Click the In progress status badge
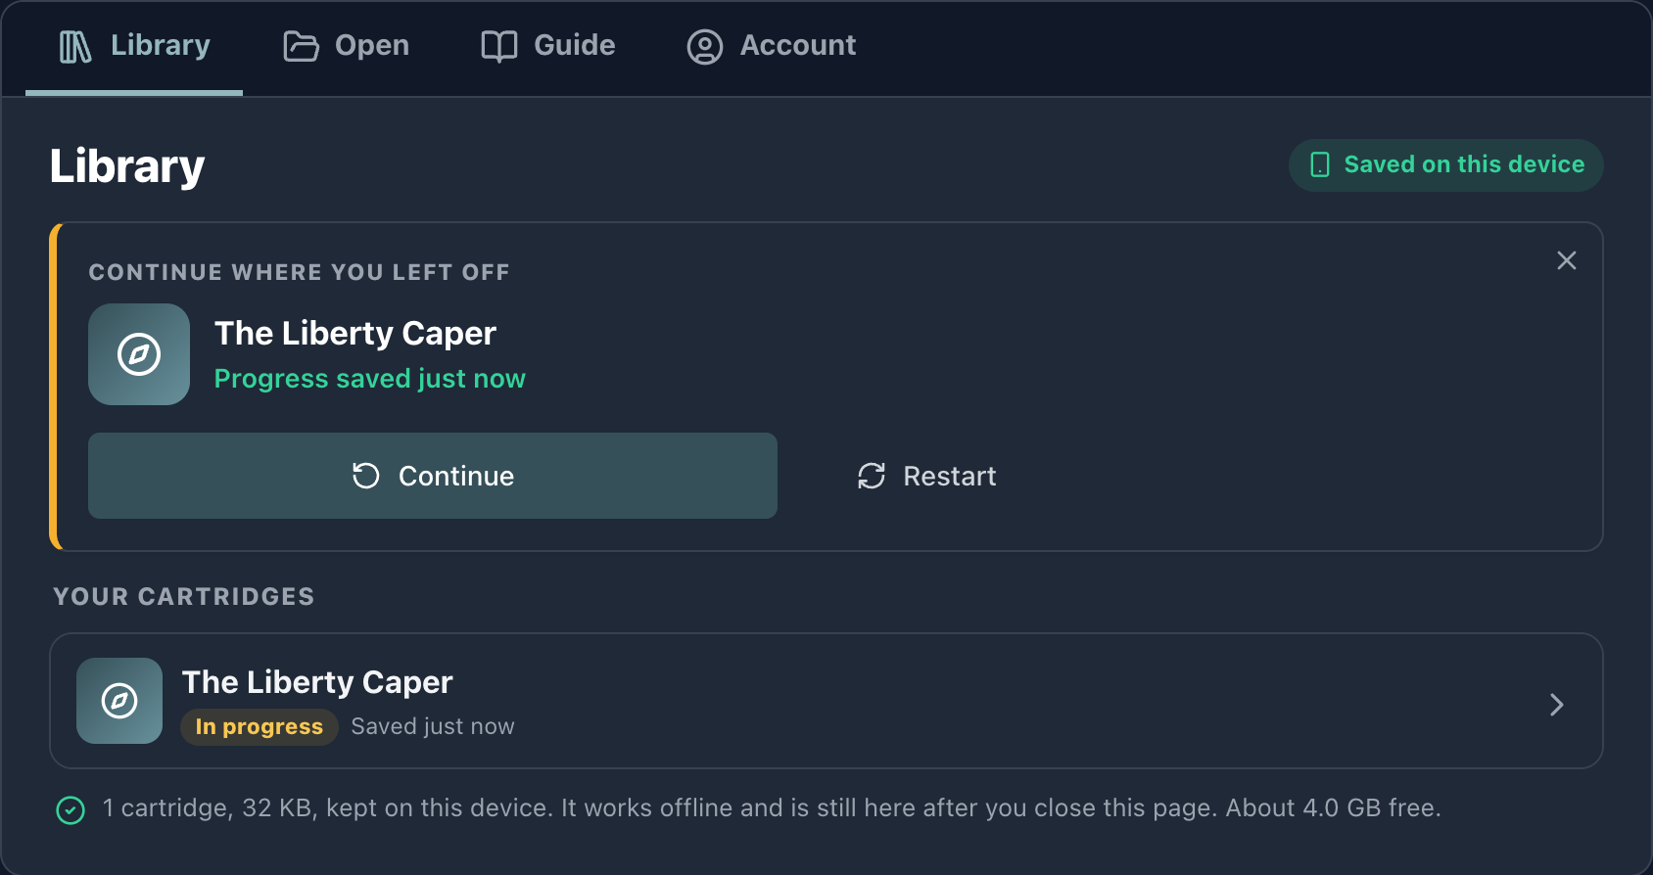Image resolution: width=1653 pixels, height=875 pixels. pos(260,726)
